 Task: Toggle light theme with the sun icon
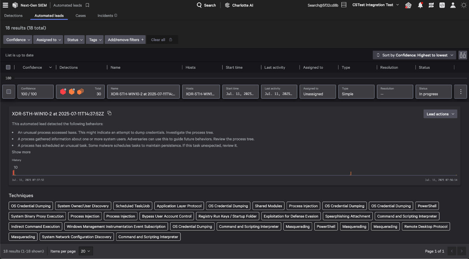(x=464, y=5)
